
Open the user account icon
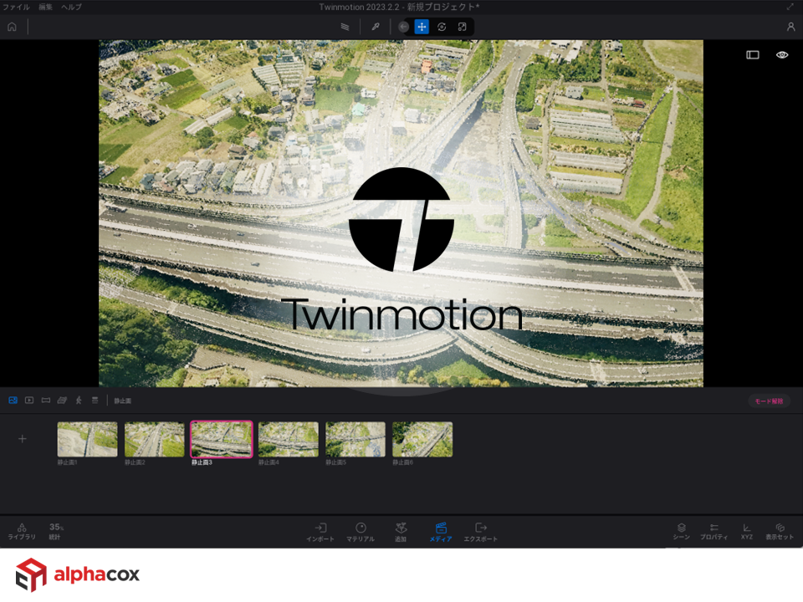coord(790,27)
